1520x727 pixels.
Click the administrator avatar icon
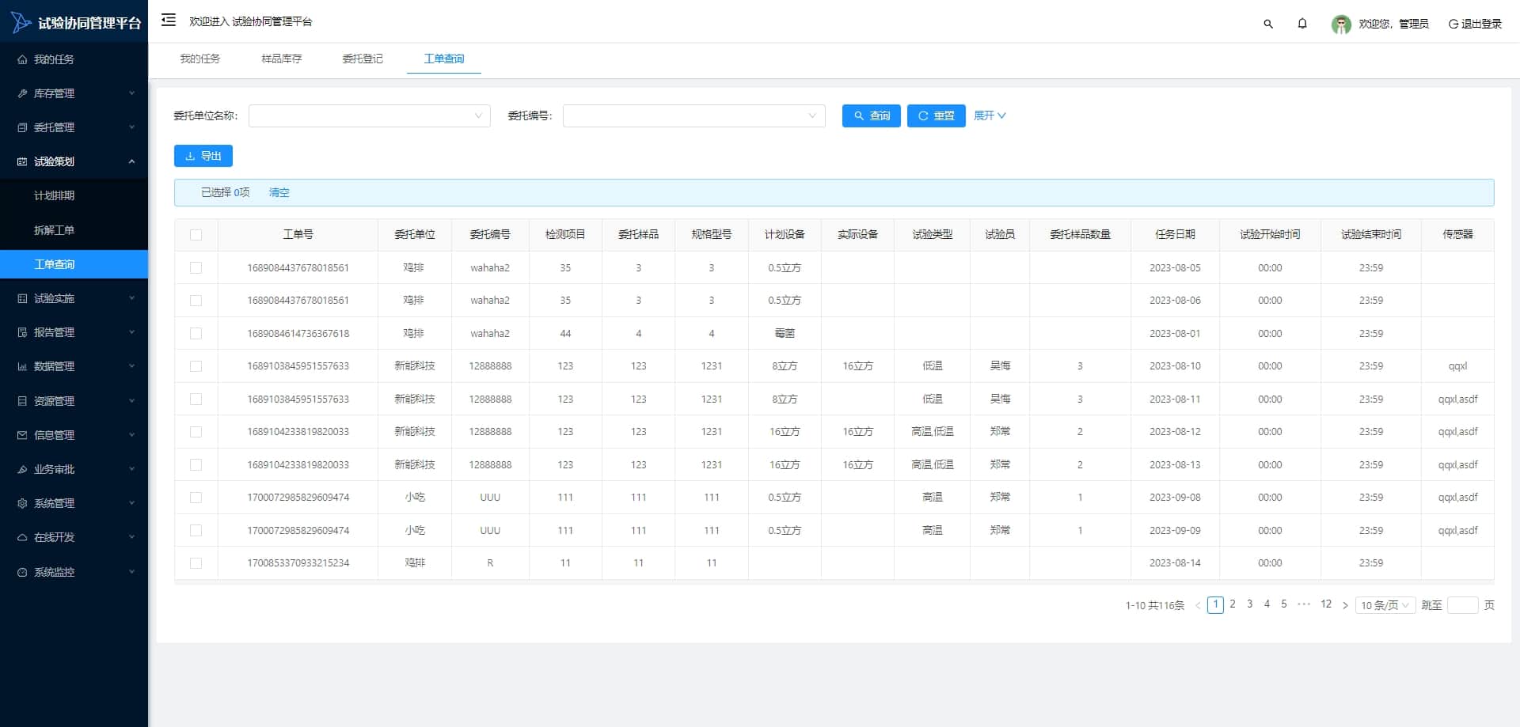pos(1341,24)
